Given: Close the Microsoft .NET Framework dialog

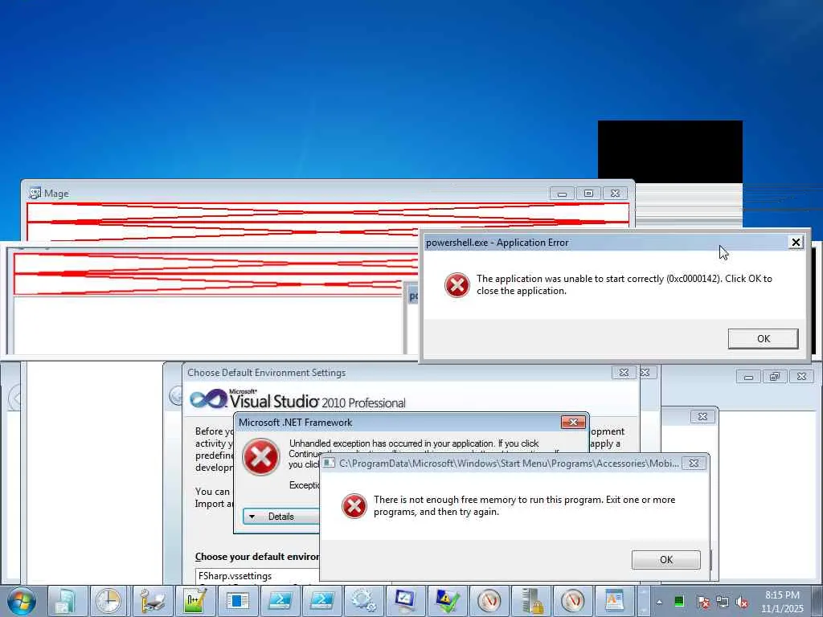Looking at the screenshot, I should coord(573,423).
